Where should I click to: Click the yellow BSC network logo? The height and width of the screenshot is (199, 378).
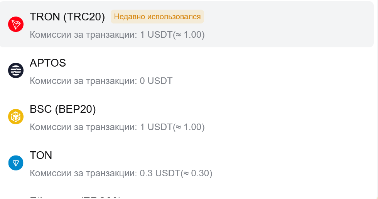(16, 117)
